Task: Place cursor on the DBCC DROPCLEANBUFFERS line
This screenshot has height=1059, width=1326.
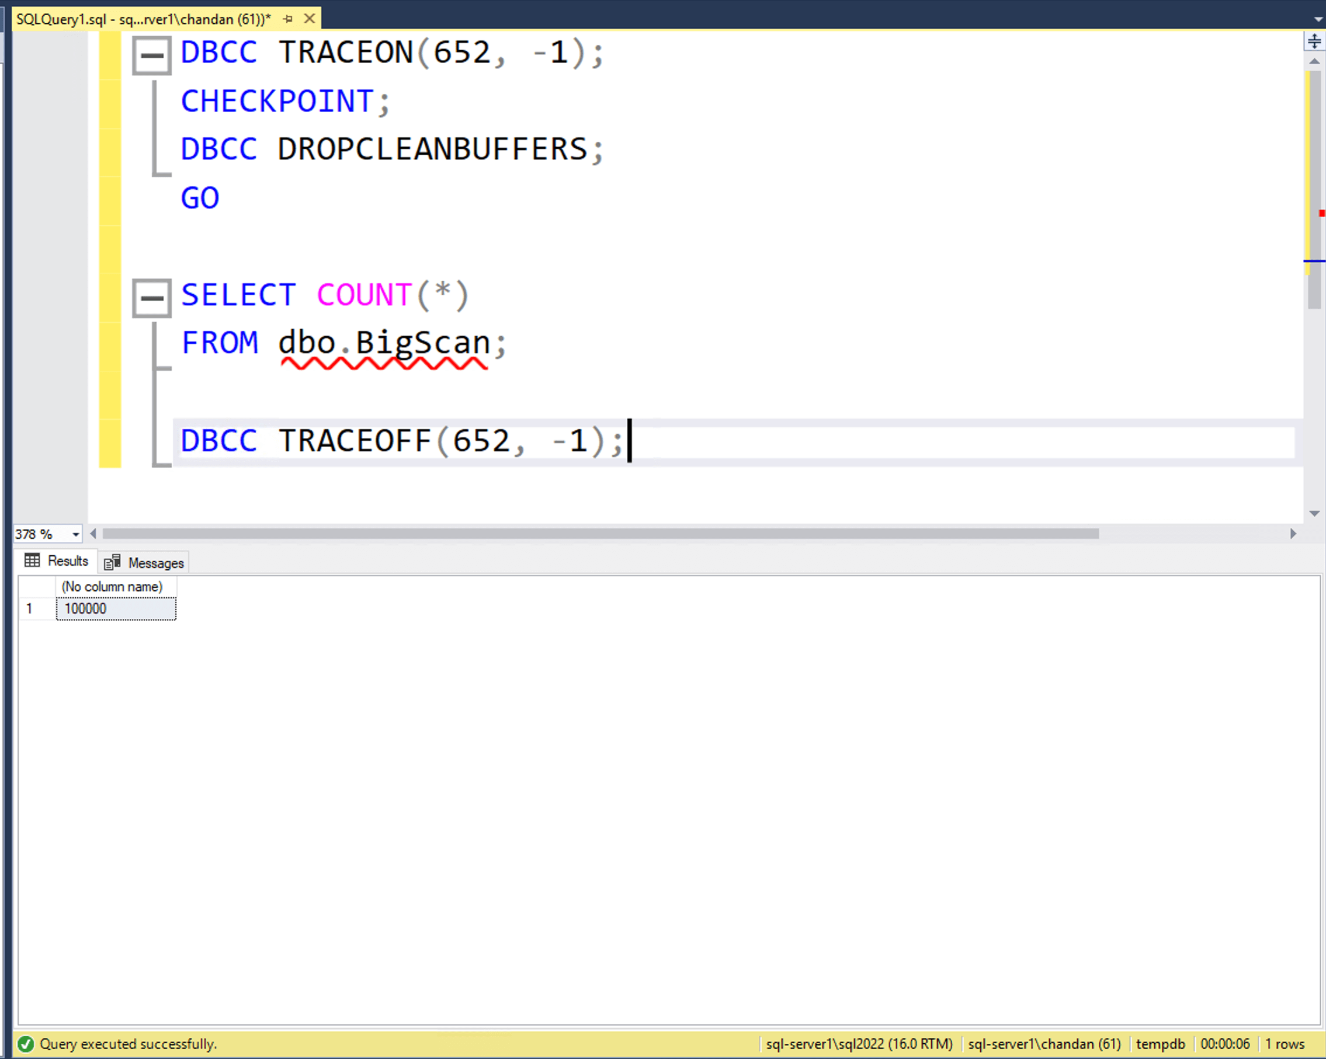Action: [x=431, y=149]
